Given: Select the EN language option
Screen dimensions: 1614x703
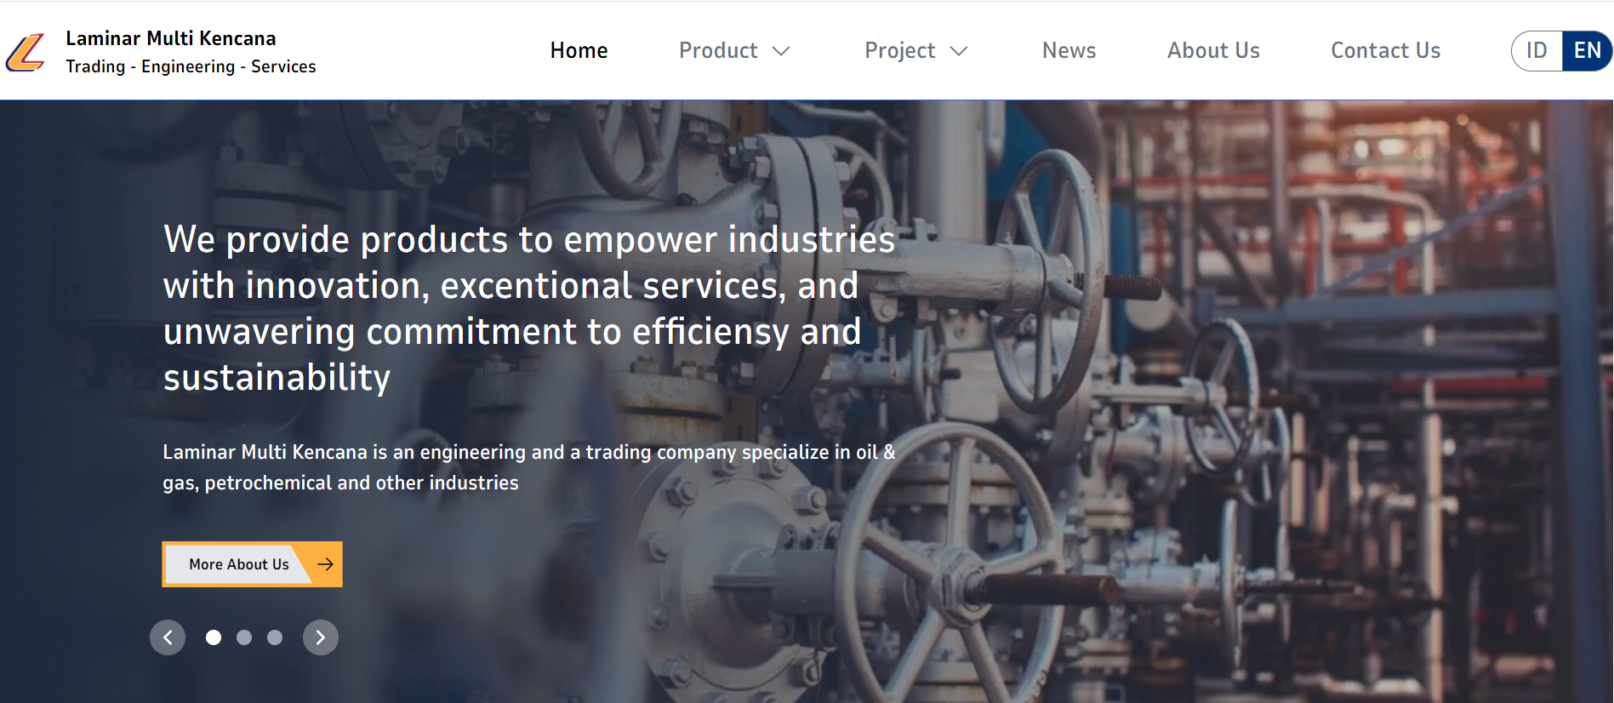Looking at the screenshot, I should click(1587, 51).
